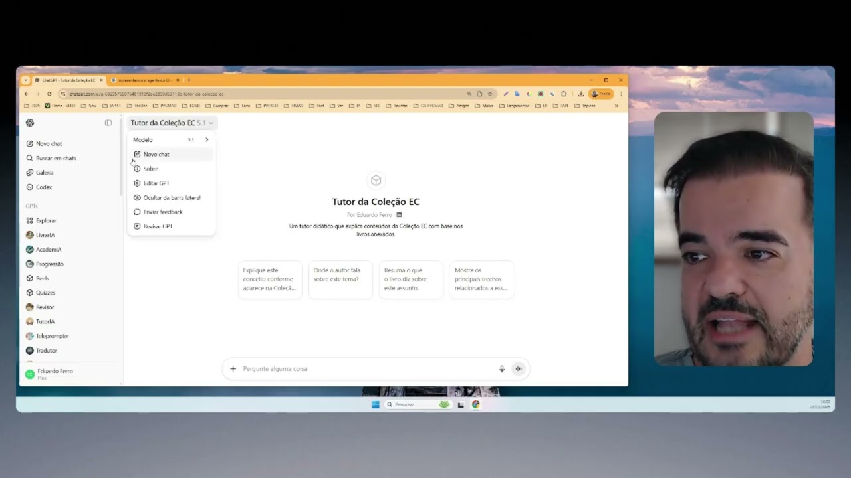
Task: Choose the 'Explique este conceito' suggestion card
Action: [x=270, y=279]
